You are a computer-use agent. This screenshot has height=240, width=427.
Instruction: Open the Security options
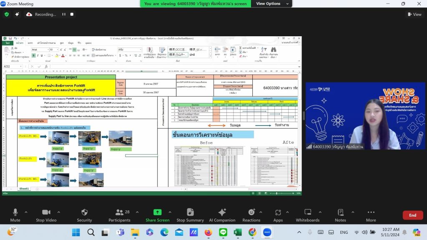click(x=84, y=215)
